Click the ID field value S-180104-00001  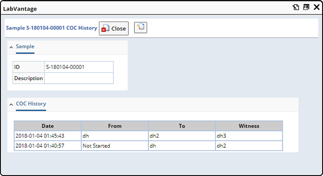pos(79,67)
